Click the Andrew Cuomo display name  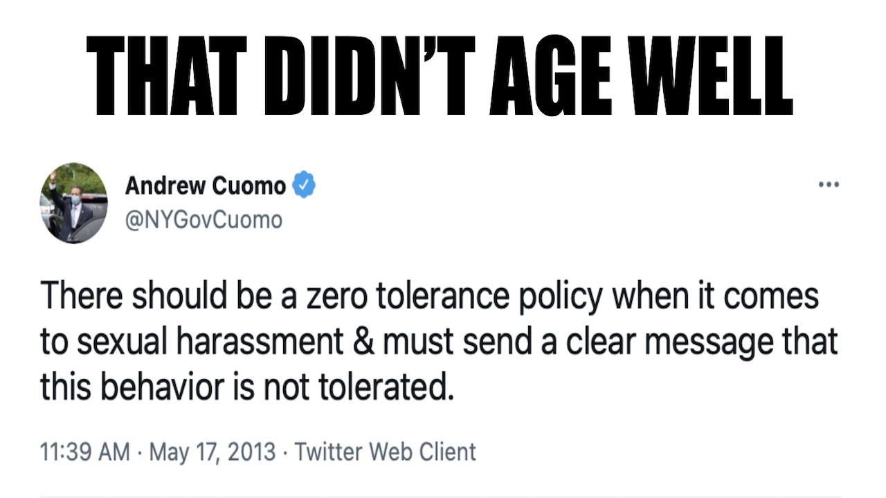tap(206, 185)
